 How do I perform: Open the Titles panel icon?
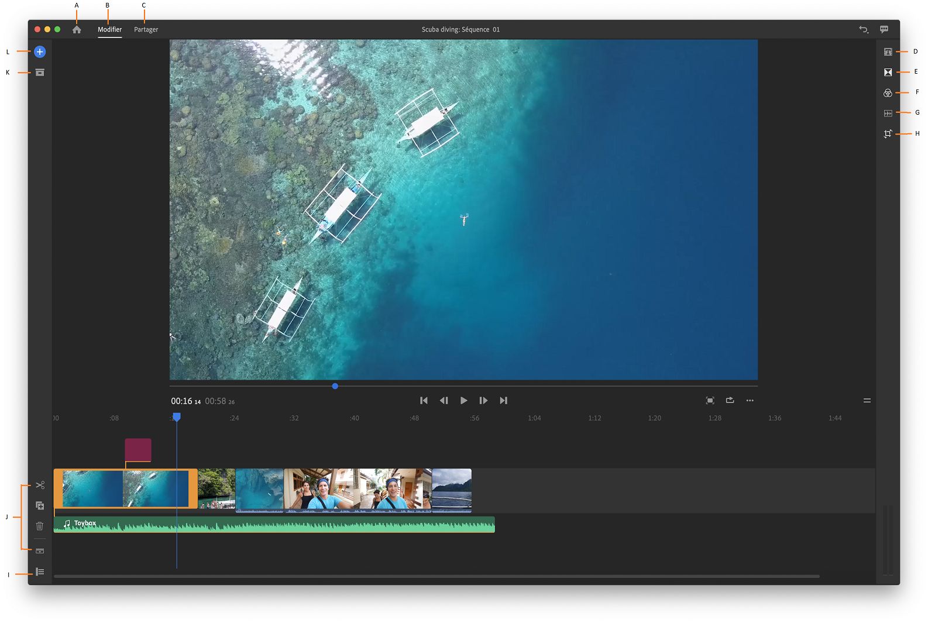click(x=888, y=51)
